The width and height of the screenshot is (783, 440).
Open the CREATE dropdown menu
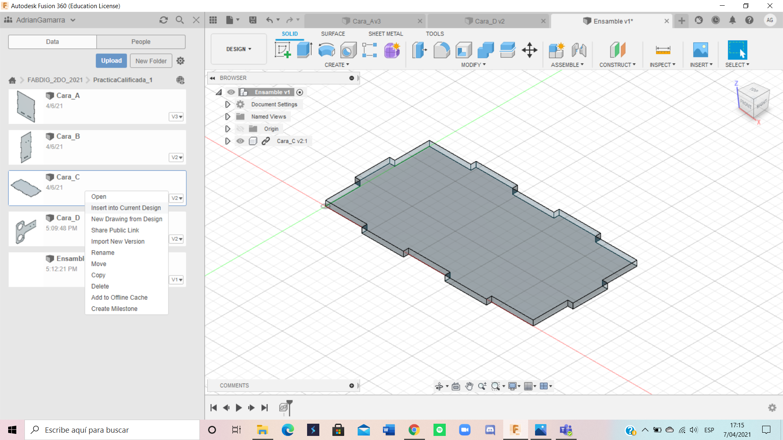pos(337,65)
